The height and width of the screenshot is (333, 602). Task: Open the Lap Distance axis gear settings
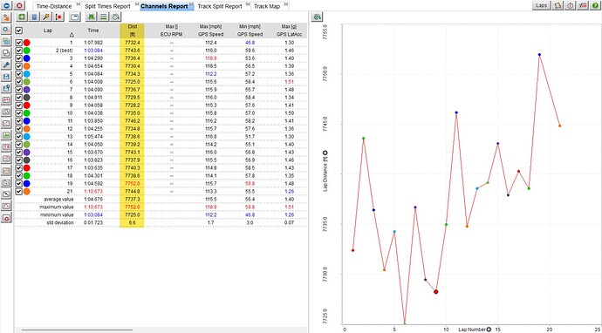coord(325,153)
